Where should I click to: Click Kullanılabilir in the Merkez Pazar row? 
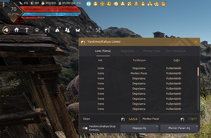[174, 73]
